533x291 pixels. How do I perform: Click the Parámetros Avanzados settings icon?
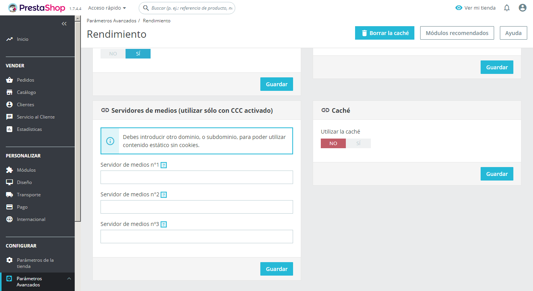click(10, 279)
